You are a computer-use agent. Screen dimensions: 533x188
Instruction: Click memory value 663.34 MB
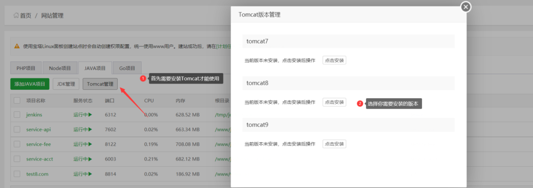[187, 129]
